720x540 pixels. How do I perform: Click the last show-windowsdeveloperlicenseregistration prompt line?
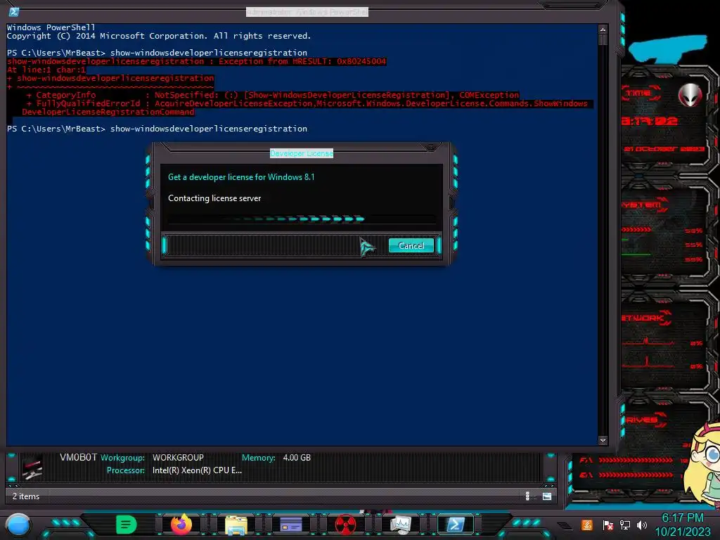157,129
